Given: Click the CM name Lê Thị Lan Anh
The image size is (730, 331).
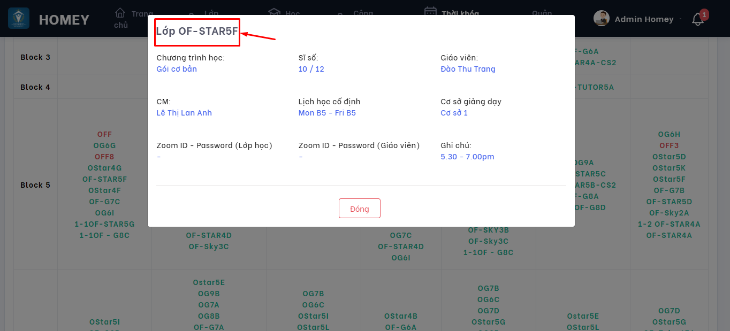Looking at the screenshot, I should point(184,113).
